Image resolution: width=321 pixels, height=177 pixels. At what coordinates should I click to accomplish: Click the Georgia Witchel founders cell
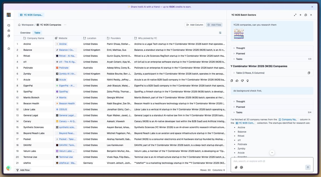pos(119,98)
